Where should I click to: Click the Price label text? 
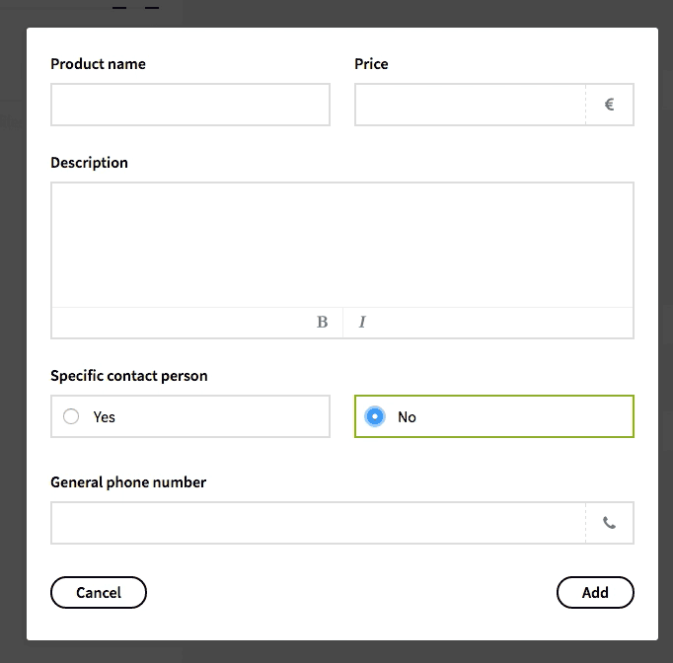pyautogui.click(x=371, y=64)
